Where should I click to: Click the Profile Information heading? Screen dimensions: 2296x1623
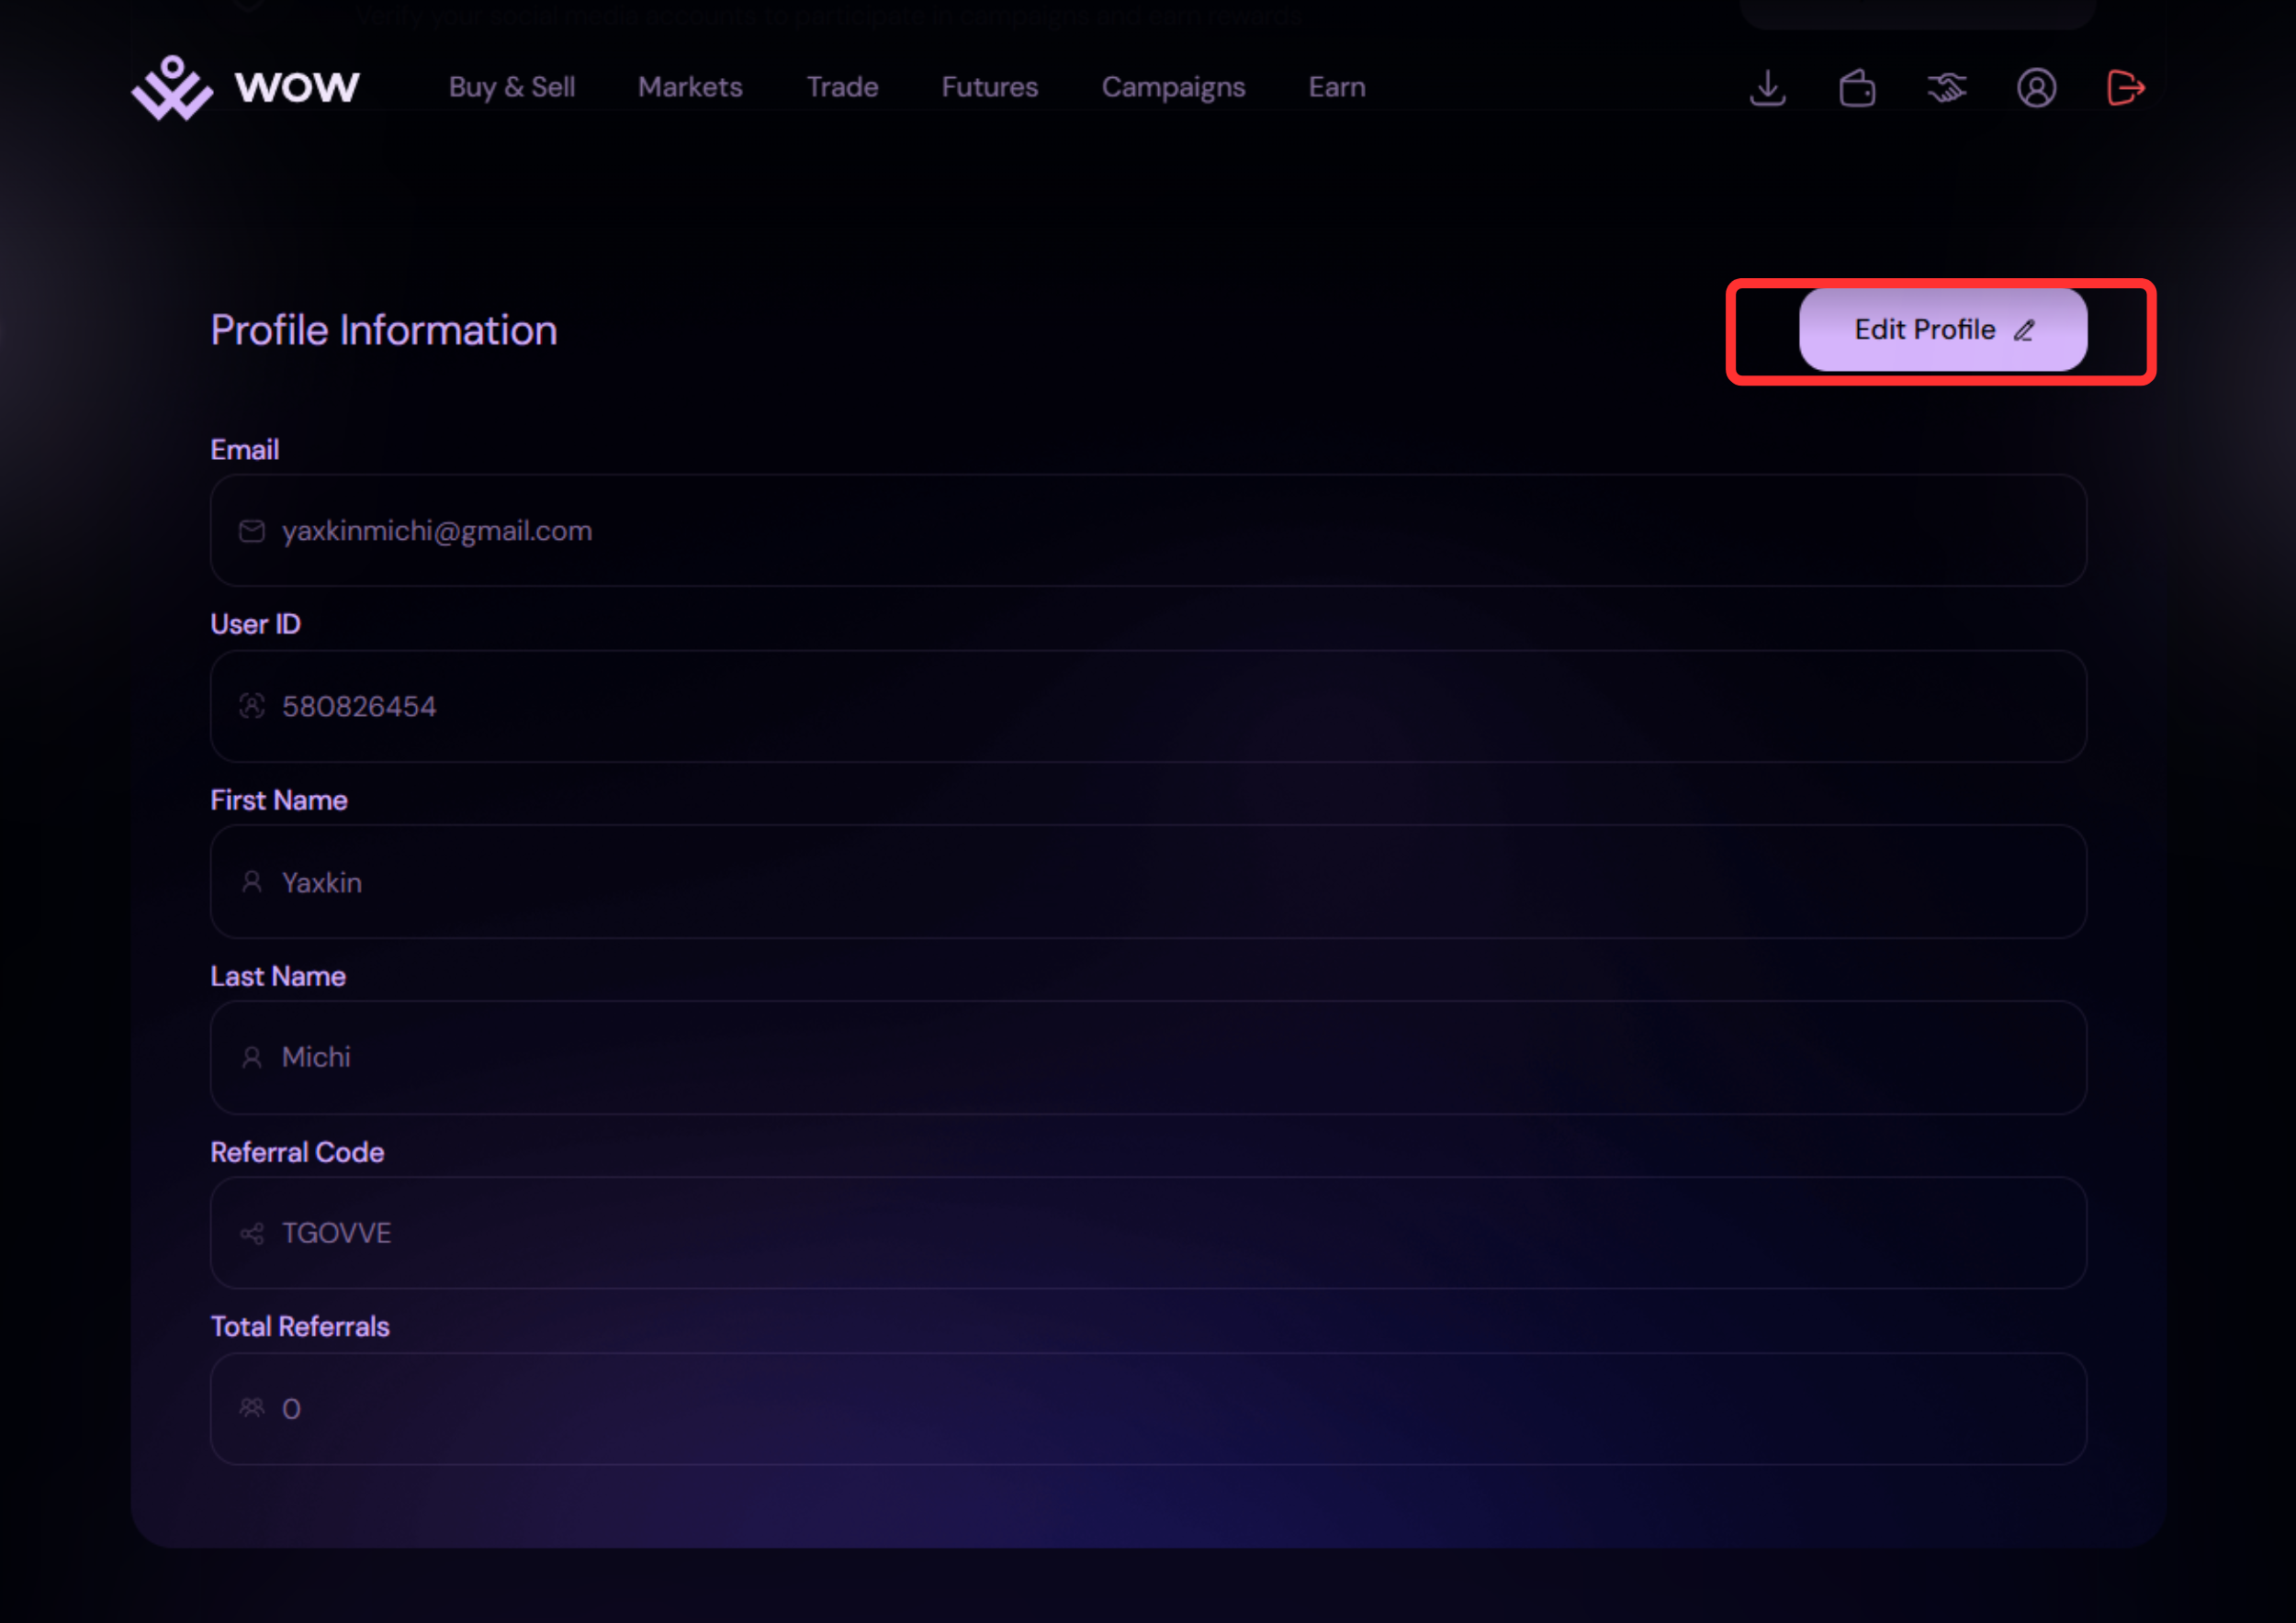(x=384, y=330)
